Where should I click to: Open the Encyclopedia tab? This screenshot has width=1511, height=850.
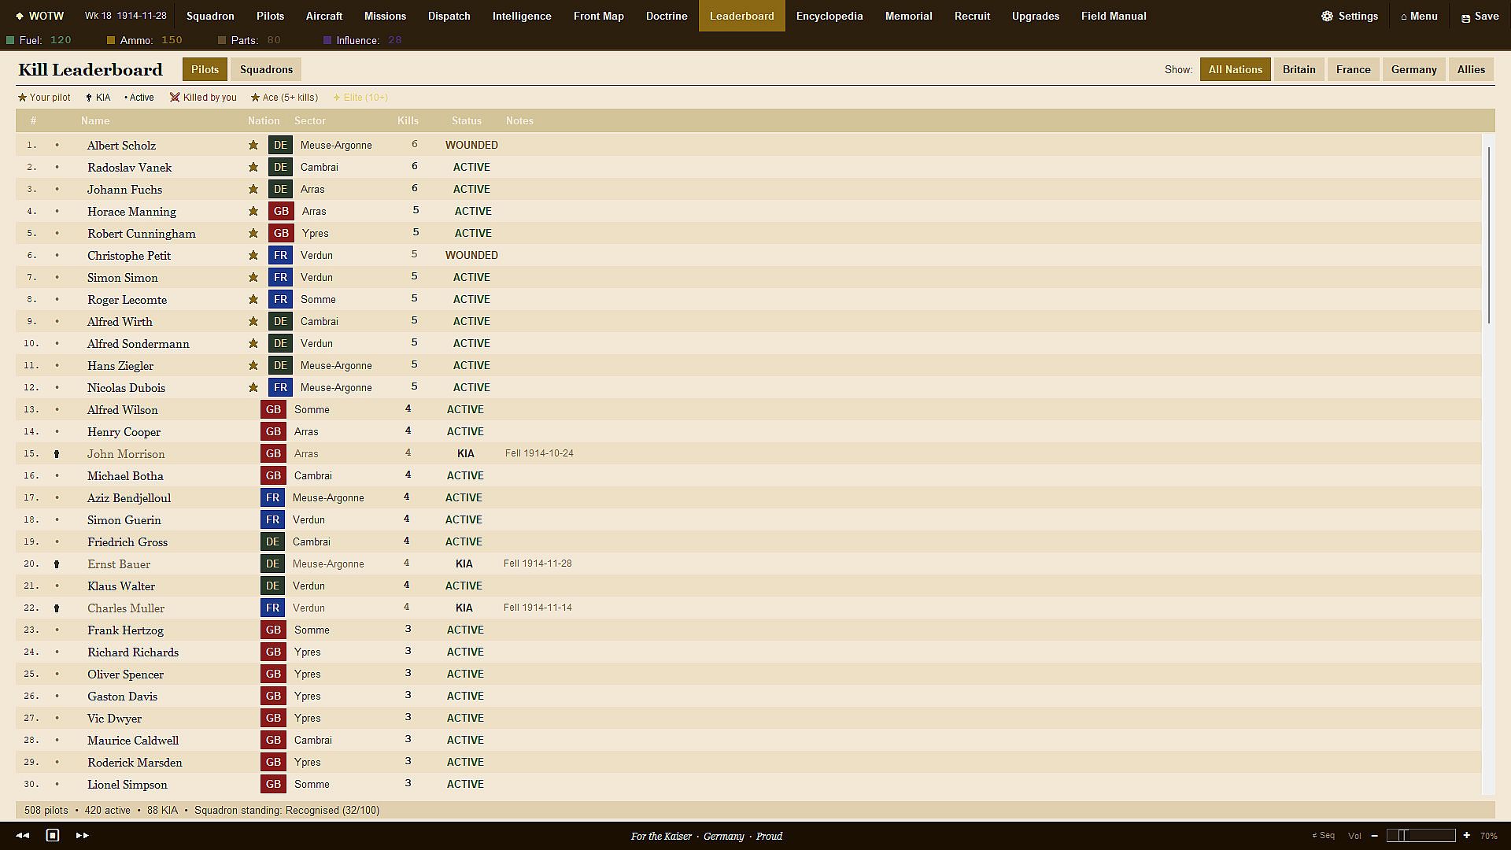(x=829, y=16)
